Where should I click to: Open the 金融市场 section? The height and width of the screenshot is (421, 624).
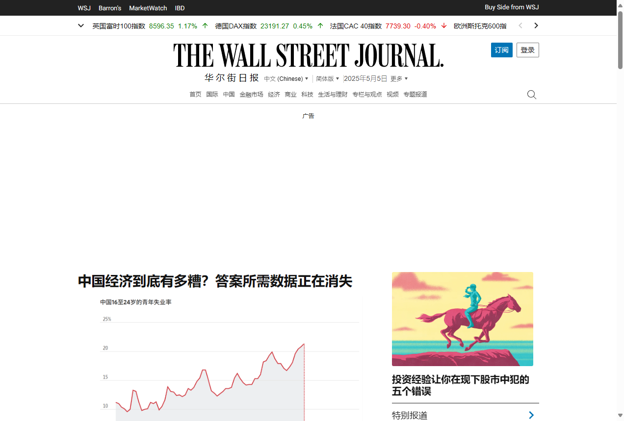click(x=251, y=94)
